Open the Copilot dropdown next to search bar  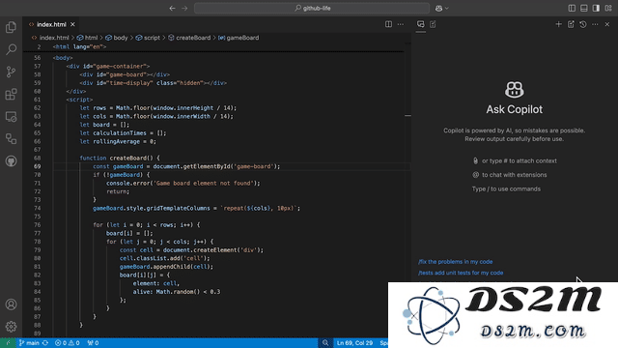pyautogui.click(x=442, y=9)
